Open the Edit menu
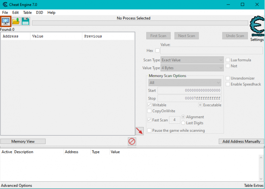The width and height of the screenshot is (265, 189). [x=15, y=13]
